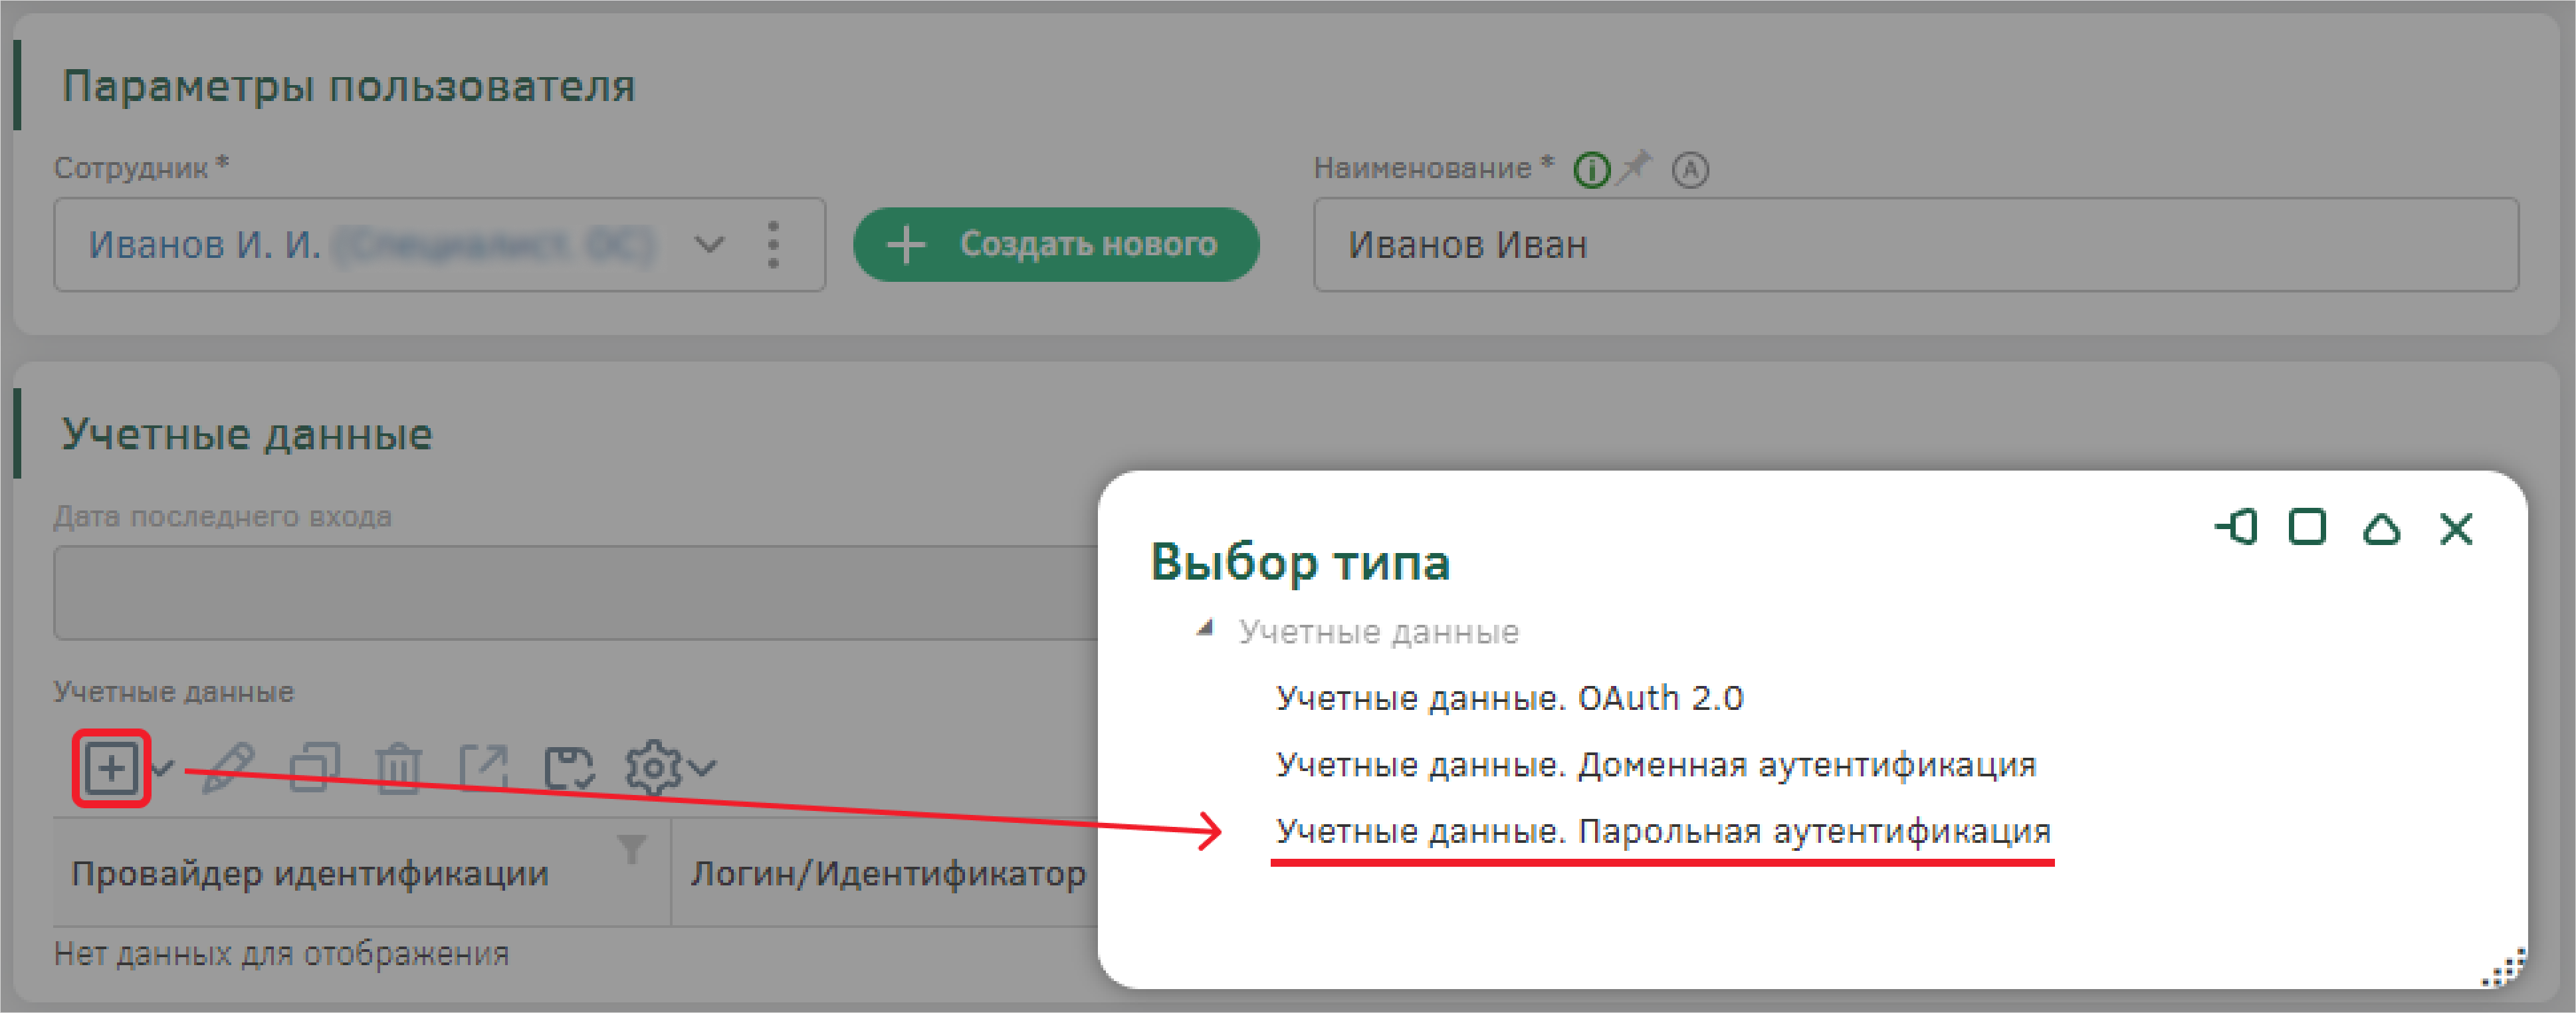2576x1013 pixels.
Task: Click the pencil edit icon in toolbar
Action: pos(228,768)
